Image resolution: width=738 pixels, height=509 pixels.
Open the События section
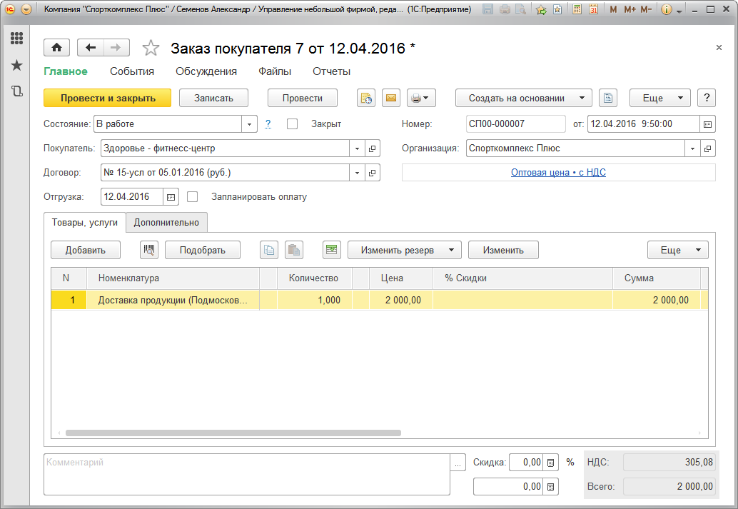coord(132,71)
